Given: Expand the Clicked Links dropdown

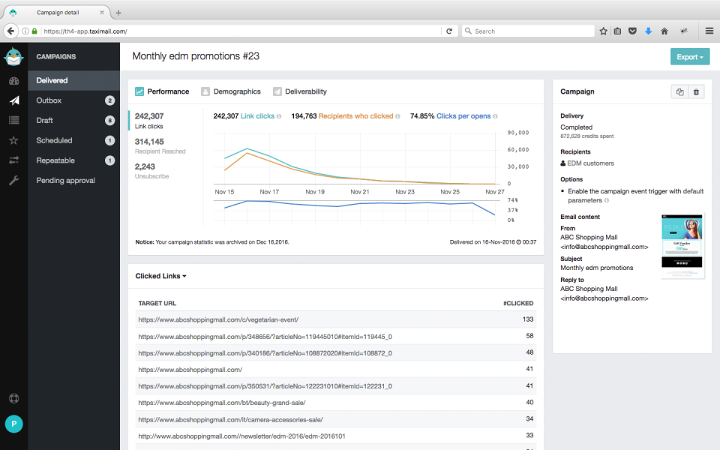Looking at the screenshot, I should coord(160,276).
